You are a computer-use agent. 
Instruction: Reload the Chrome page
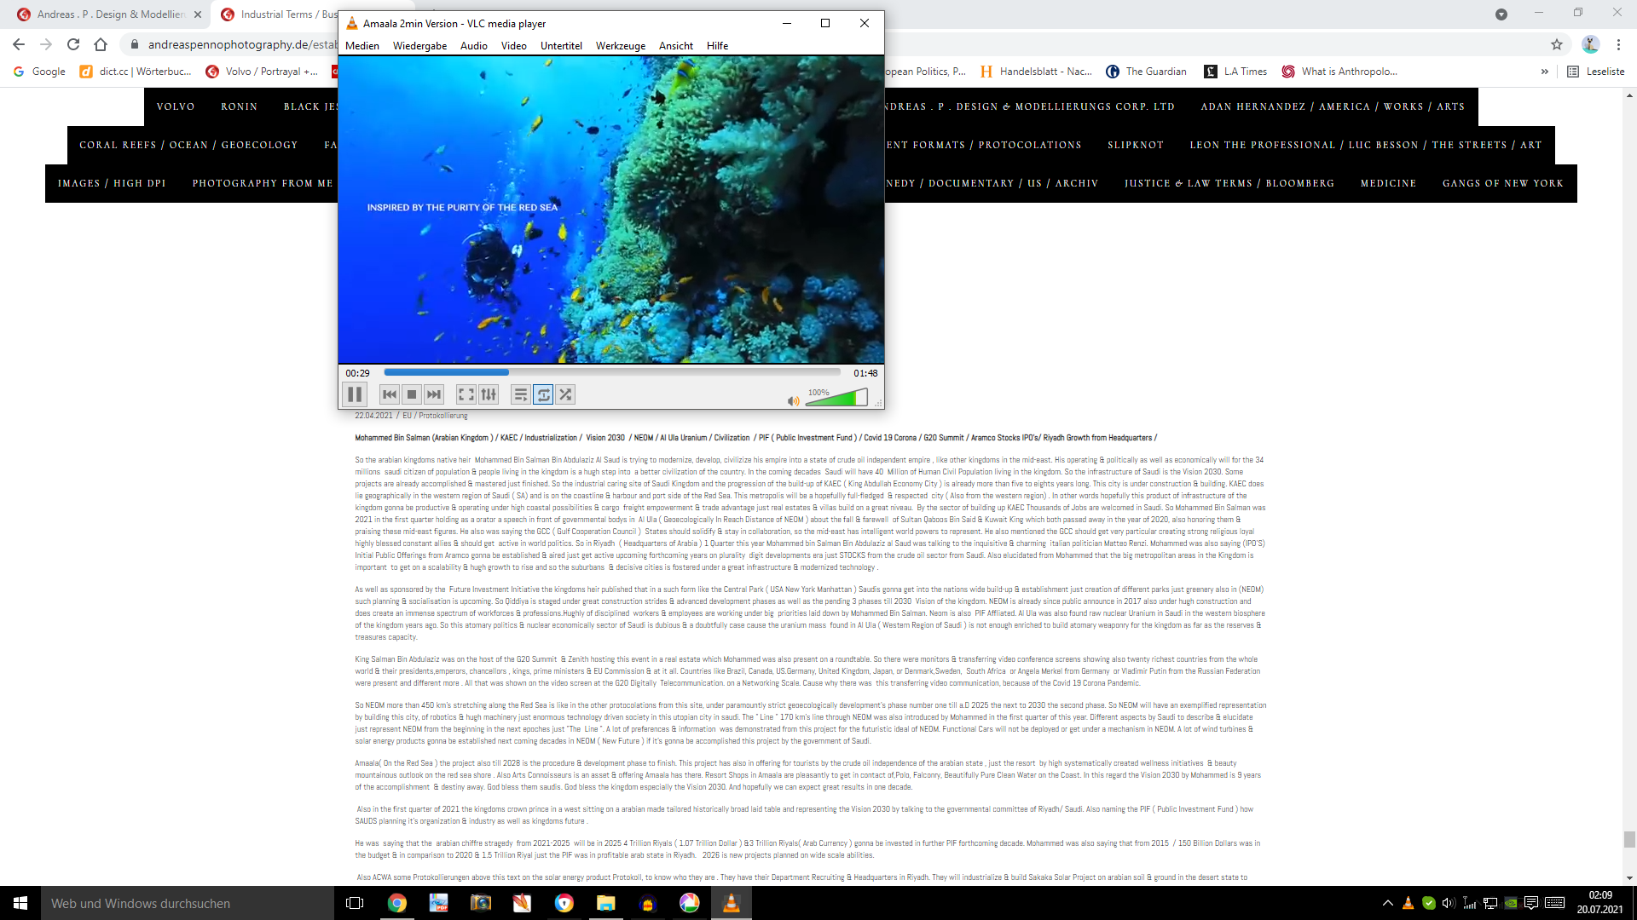[x=73, y=44]
